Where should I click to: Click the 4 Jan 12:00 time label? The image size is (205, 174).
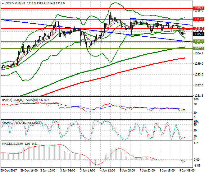coord(107,171)
